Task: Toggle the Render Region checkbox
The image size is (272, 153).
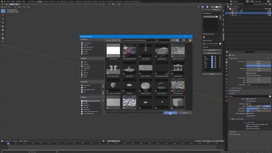Action: (247, 73)
